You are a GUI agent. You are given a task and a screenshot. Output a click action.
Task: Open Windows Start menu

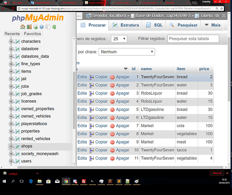pos(4,181)
